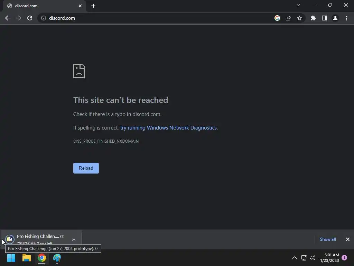The height and width of the screenshot is (266, 354).
Task: Open 'try running Windows Network Diagnostics' link
Action: 168,128
